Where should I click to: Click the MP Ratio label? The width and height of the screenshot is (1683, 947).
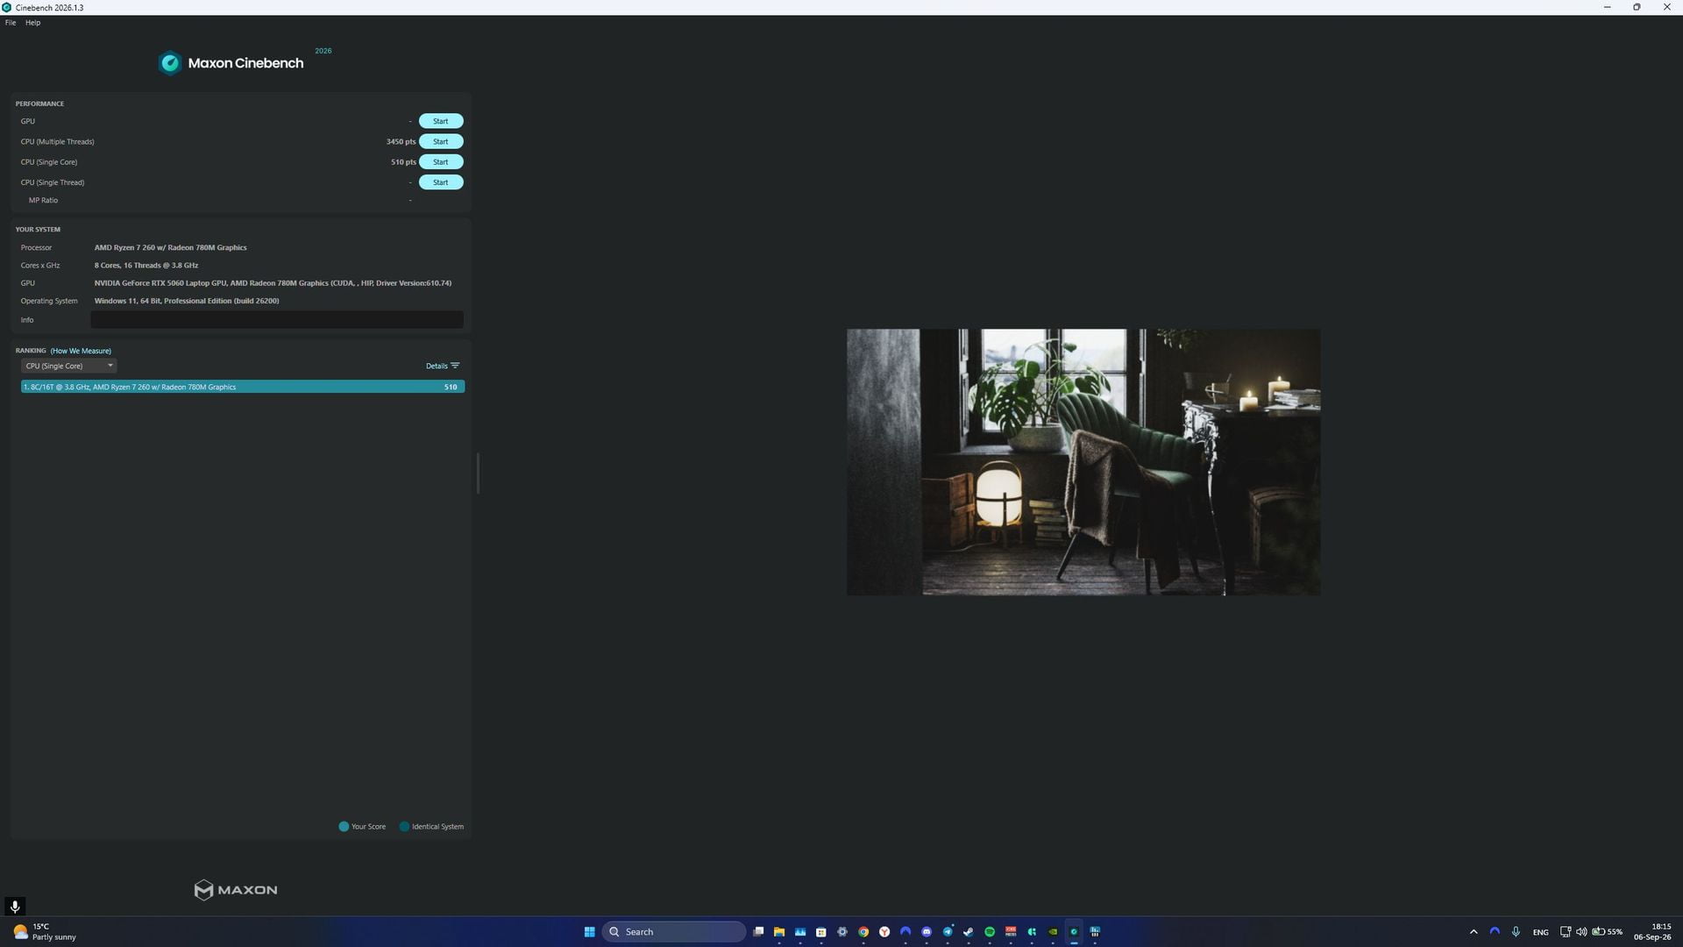(43, 201)
